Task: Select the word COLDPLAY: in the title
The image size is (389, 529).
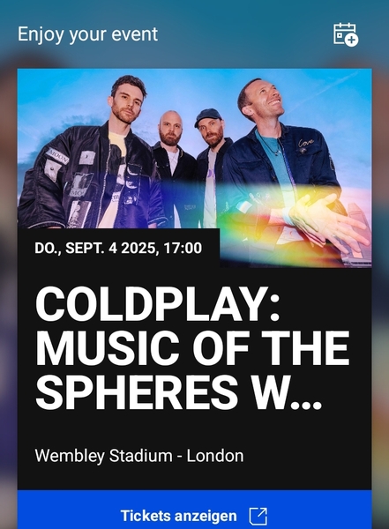Action: (158, 304)
